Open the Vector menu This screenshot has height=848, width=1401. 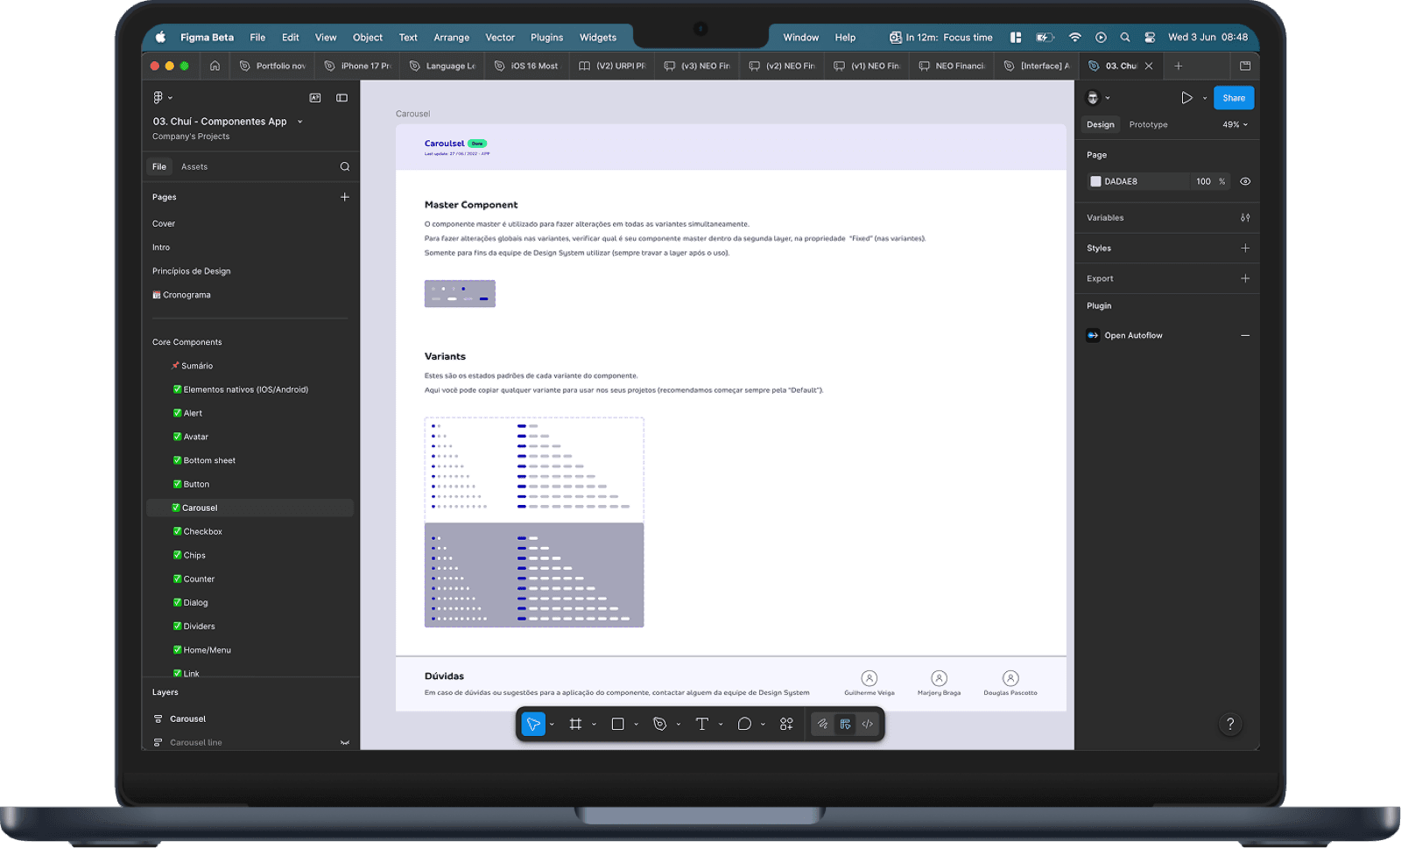tap(500, 38)
